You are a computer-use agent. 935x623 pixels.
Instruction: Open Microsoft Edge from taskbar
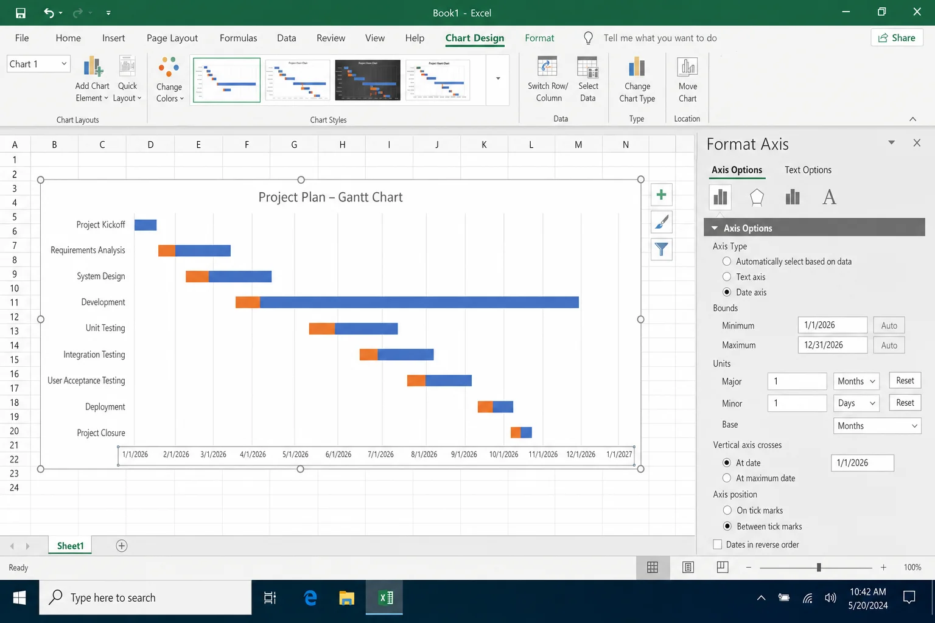coord(310,598)
